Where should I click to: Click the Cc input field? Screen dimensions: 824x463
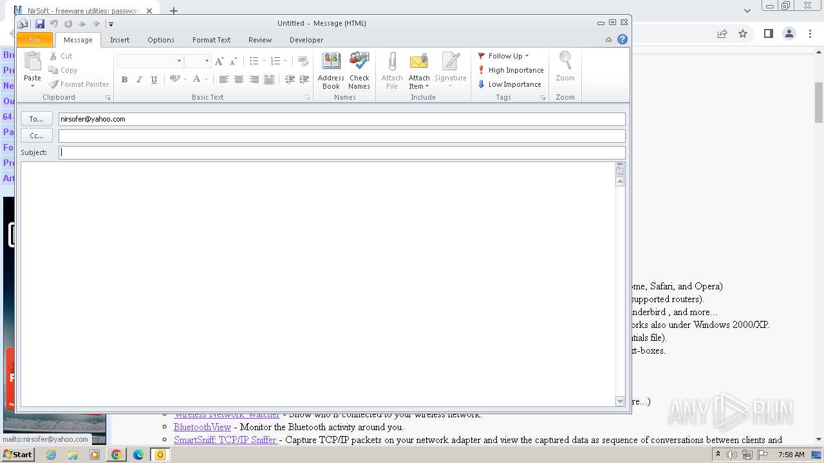point(342,136)
